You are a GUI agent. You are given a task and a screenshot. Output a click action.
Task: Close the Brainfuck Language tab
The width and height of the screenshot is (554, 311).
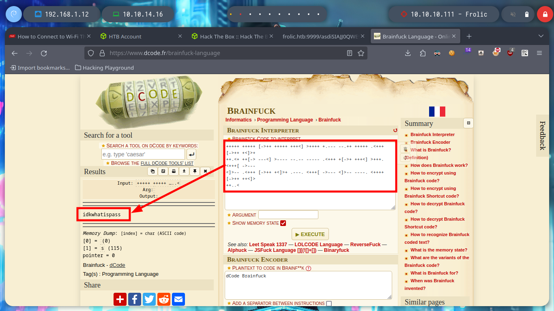454,36
